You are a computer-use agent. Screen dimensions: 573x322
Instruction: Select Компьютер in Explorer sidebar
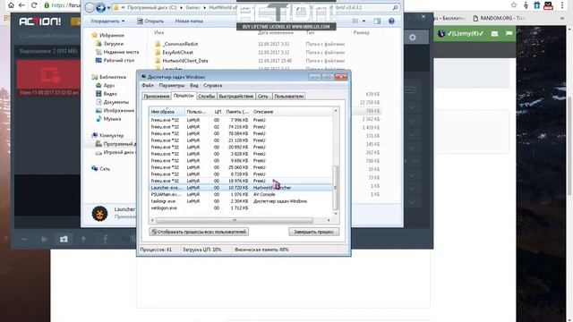pyautogui.click(x=108, y=135)
